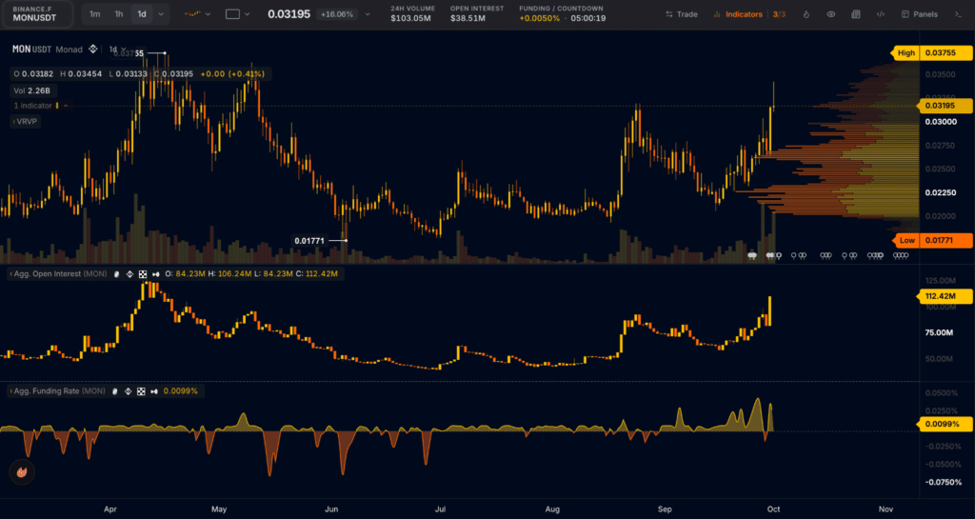The height and width of the screenshot is (519, 975).
Task: Click the +16.06% price change badge
Action: [x=337, y=13]
